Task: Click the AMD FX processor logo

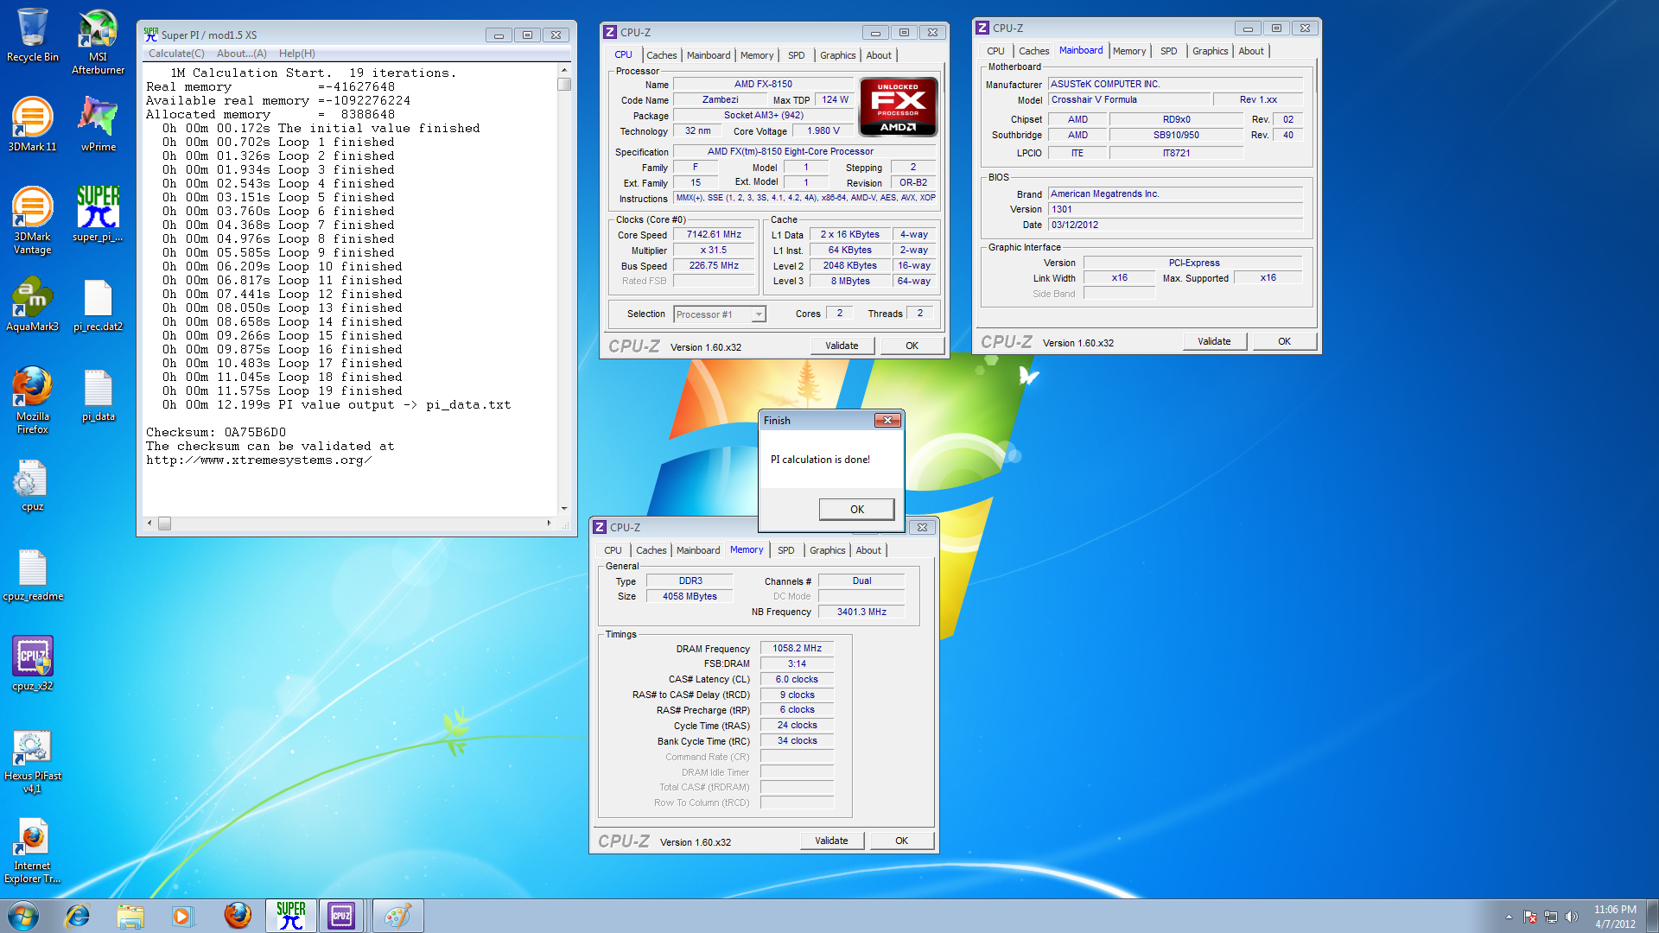Action: pyautogui.click(x=898, y=107)
